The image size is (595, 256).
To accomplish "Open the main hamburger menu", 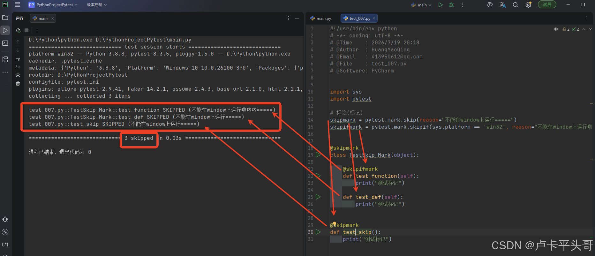I will click(18, 5).
